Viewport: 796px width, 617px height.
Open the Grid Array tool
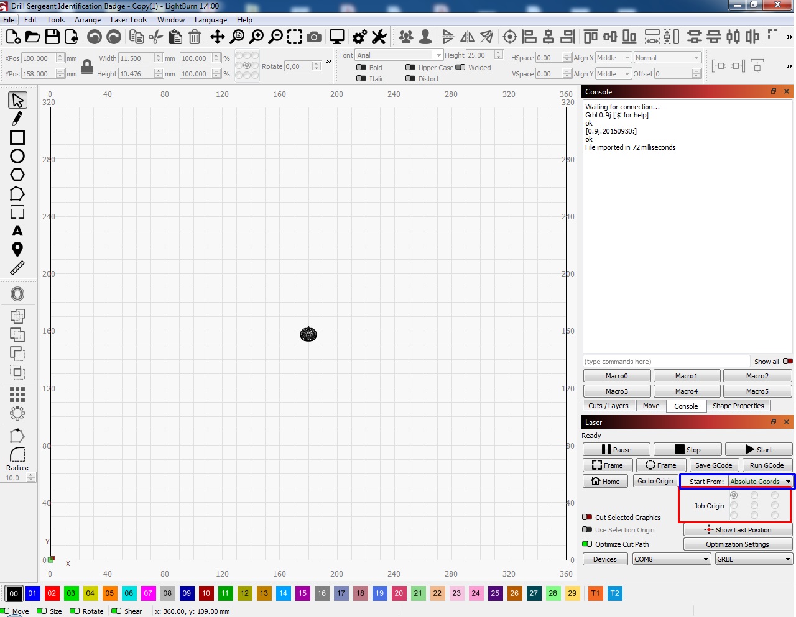click(x=17, y=394)
